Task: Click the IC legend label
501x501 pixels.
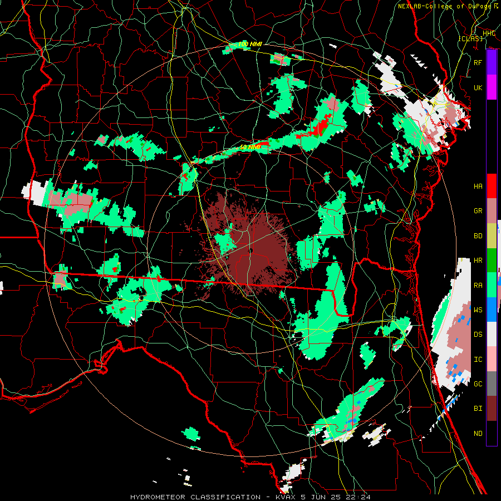Action: [478, 360]
